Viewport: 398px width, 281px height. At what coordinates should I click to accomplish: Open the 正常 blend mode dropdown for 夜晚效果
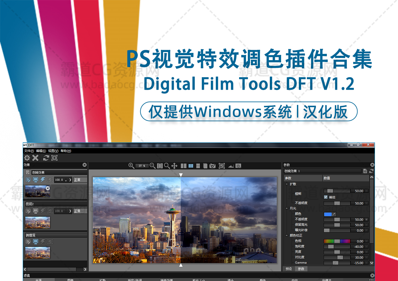pos(80,180)
